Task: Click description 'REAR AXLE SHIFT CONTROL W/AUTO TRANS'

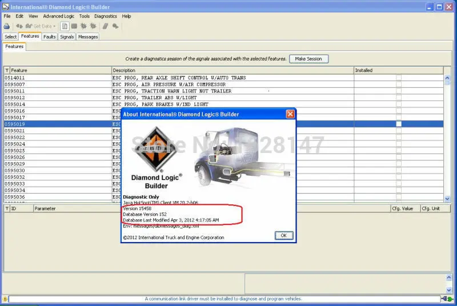Action: 194,78
